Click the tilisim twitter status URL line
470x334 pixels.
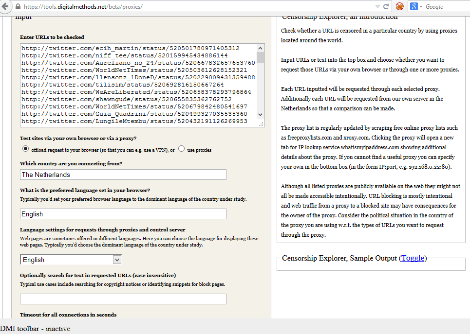click(x=123, y=85)
